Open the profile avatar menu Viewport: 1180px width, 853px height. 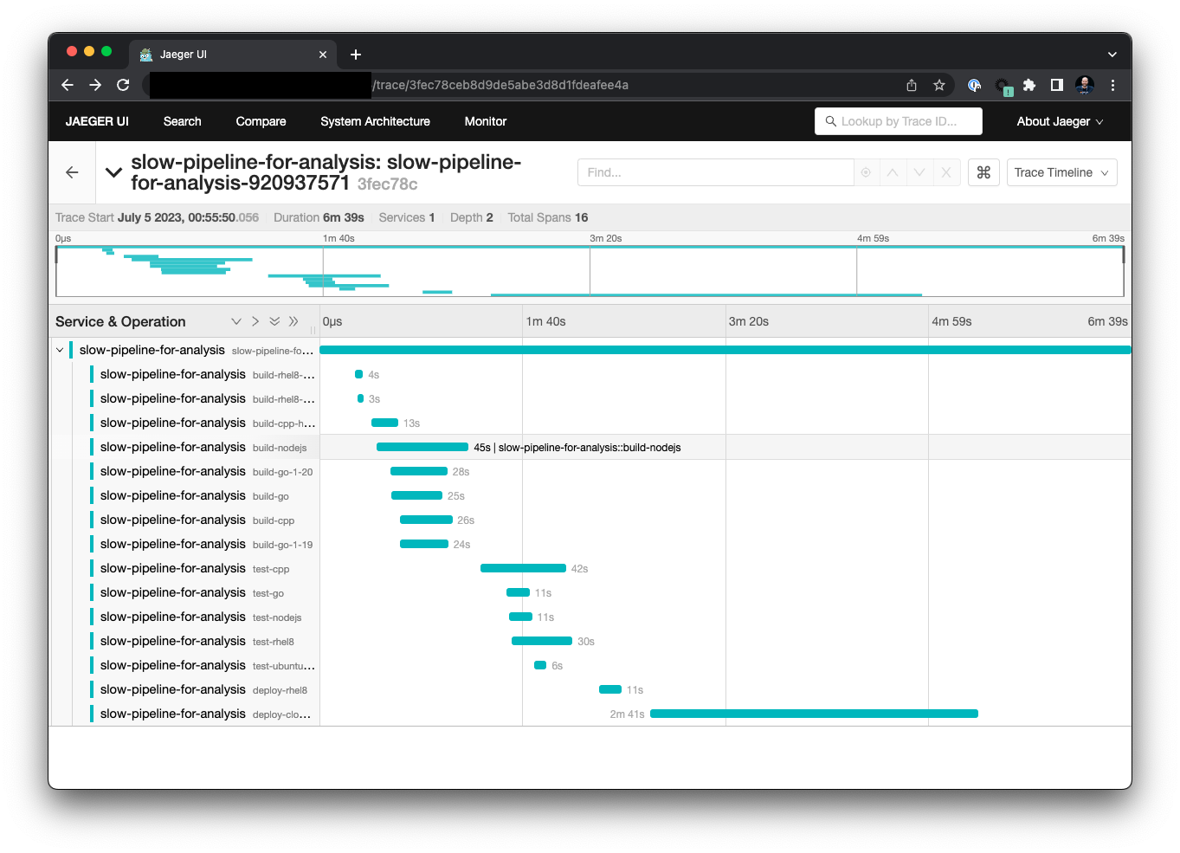[1085, 85]
